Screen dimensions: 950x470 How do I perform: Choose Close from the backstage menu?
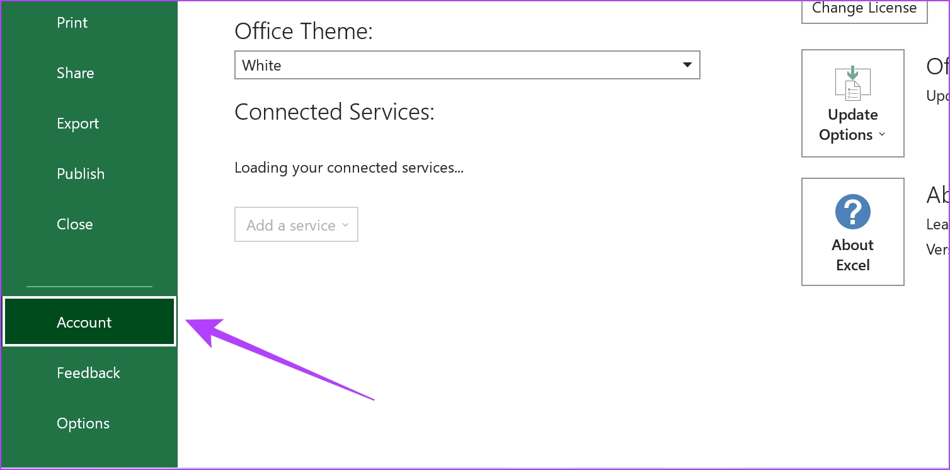pos(74,224)
